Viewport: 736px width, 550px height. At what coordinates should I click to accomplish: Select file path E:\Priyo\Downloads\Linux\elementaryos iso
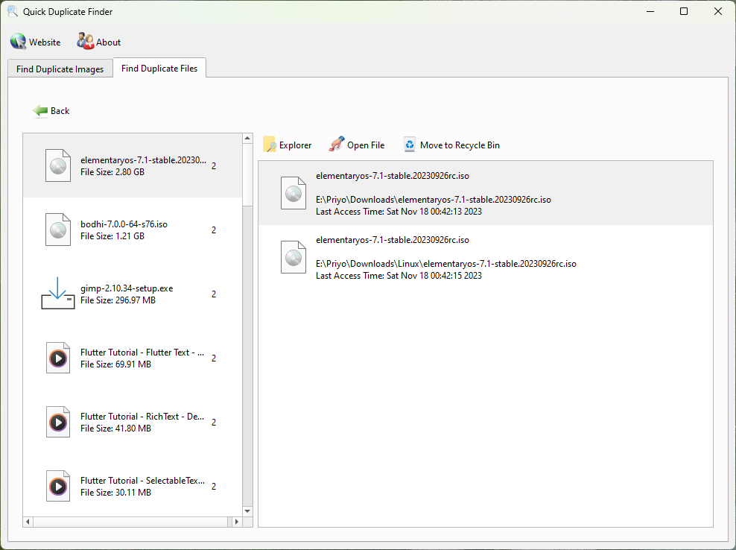coord(446,264)
